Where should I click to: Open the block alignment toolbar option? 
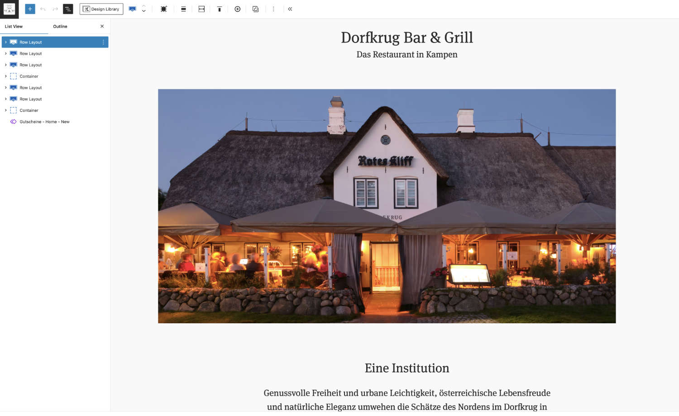point(183,9)
